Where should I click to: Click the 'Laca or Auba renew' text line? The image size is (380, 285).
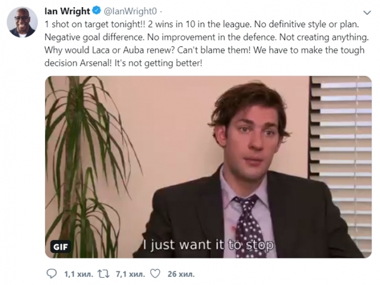[x=133, y=50]
